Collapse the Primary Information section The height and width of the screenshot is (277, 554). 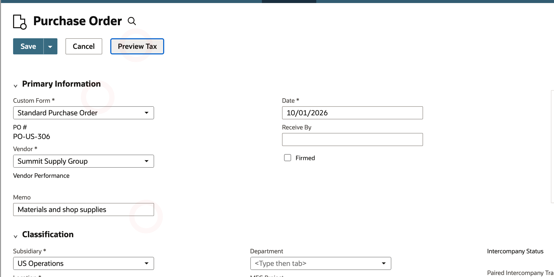15,86
